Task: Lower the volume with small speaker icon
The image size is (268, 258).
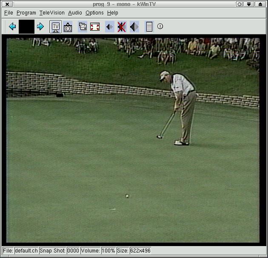Action: (109, 27)
